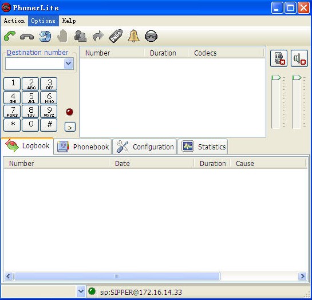Click the Logbook Number column header
312x300 pixels.
click(56, 164)
